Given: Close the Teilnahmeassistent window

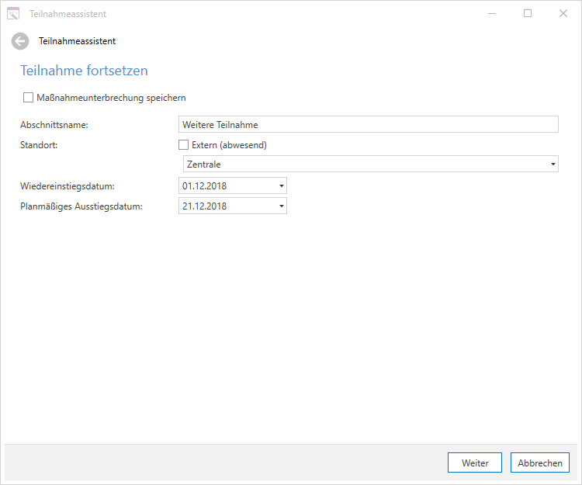Looking at the screenshot, I should point(563,13).
